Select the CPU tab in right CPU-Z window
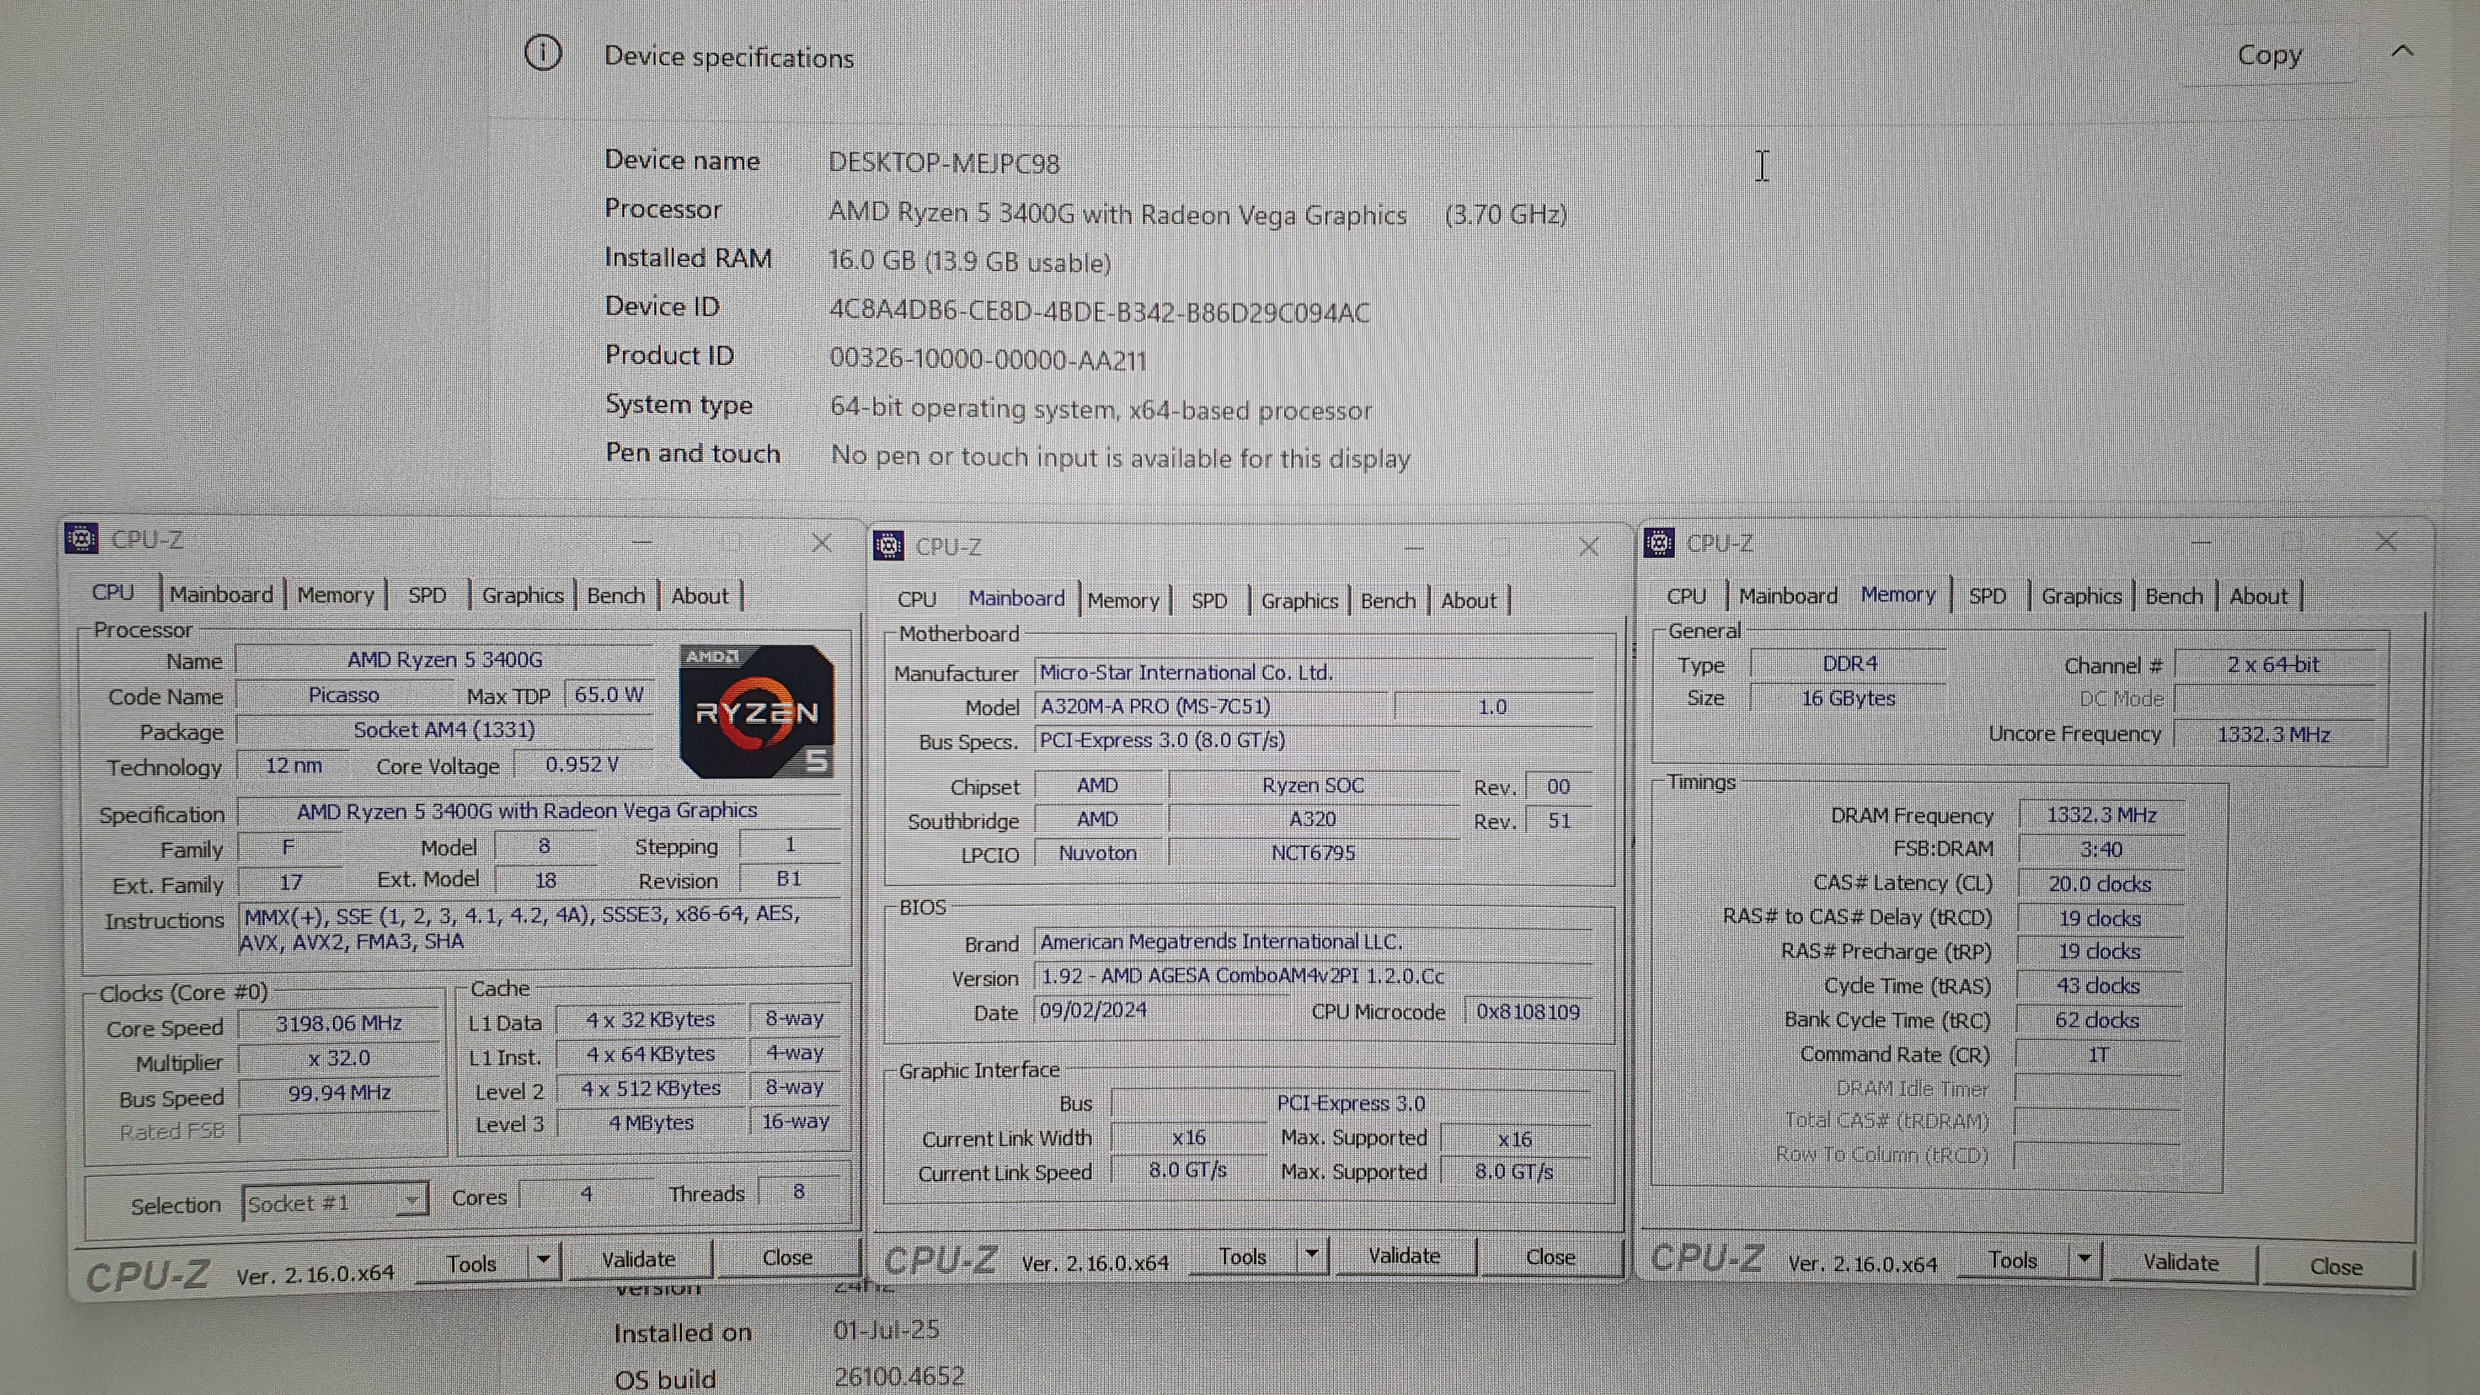The width and height of the screenshot is (2480, 1395). (x=1686, y=596)
